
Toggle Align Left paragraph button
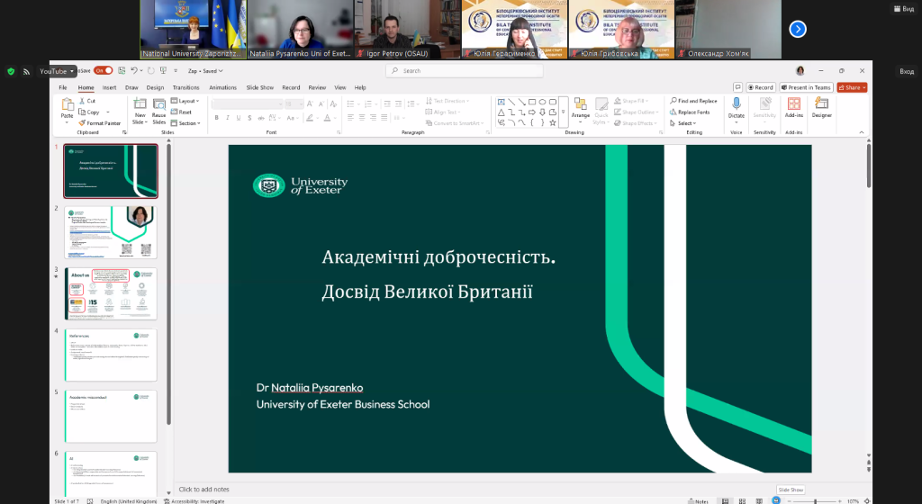(350, 118)
